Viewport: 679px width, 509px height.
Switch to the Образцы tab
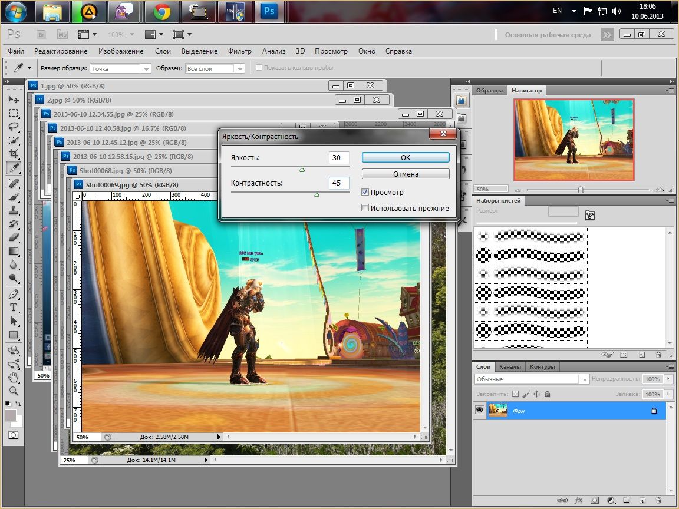tap(489, 91)
